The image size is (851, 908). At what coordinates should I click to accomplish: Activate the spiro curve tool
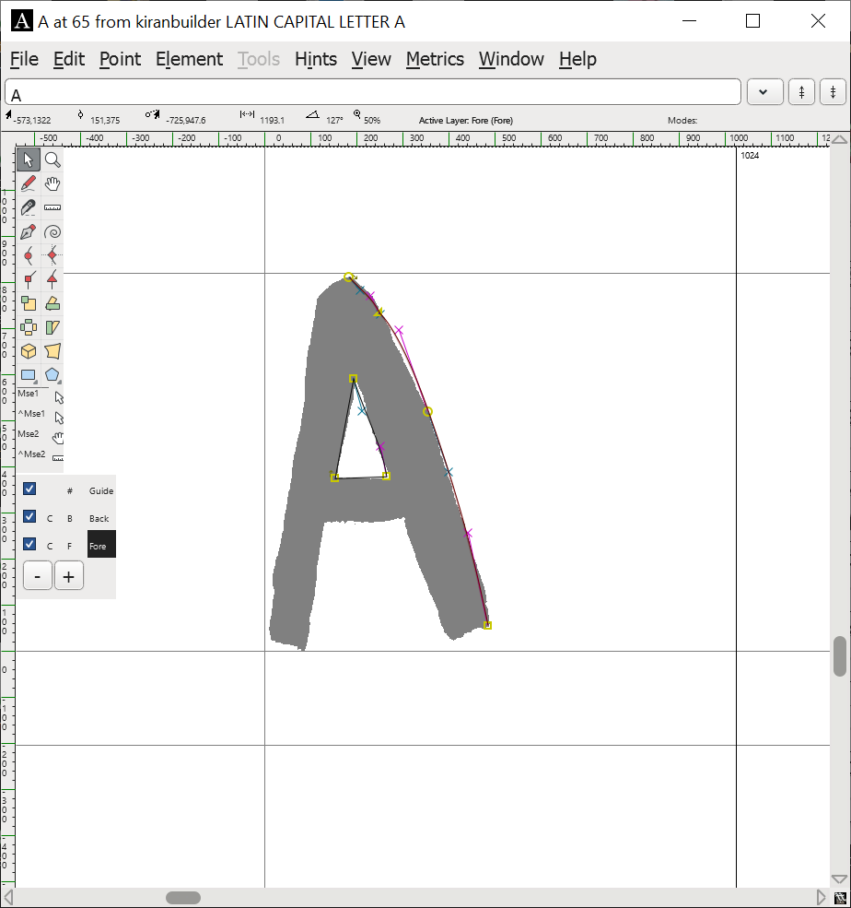(x=52, y=231)
